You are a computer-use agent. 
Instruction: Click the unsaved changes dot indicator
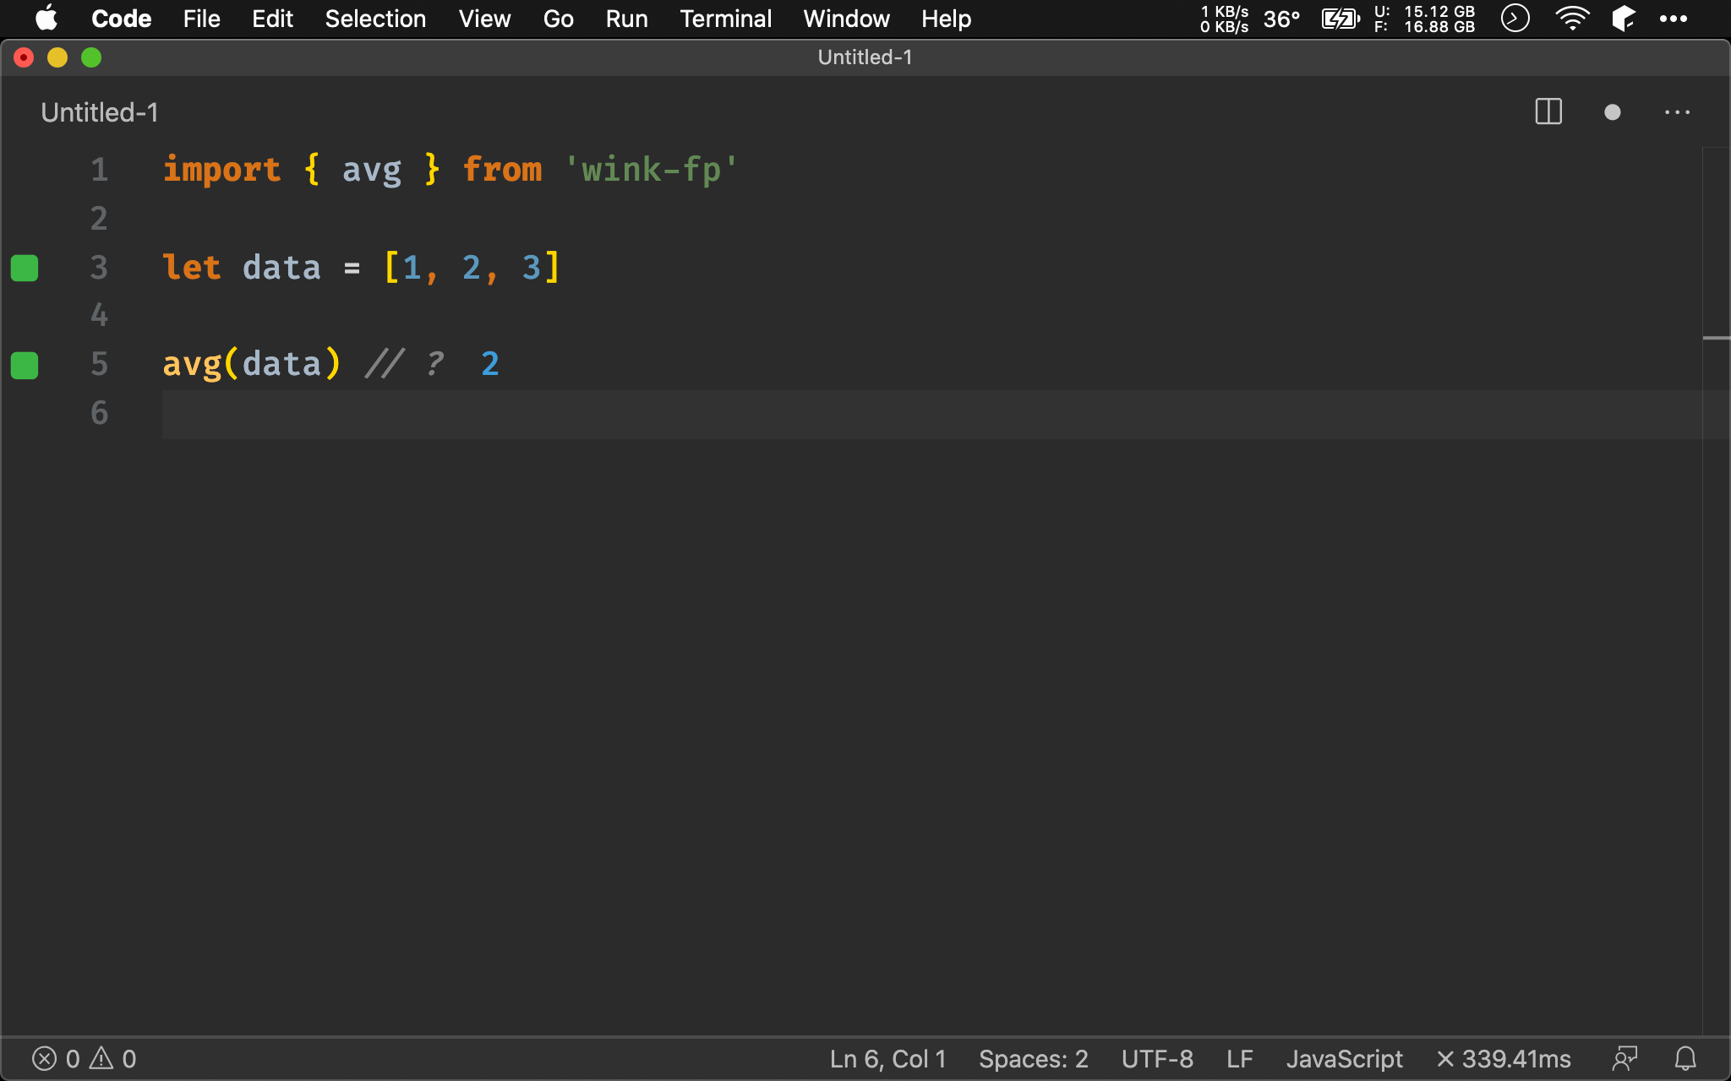point(1612,112)
